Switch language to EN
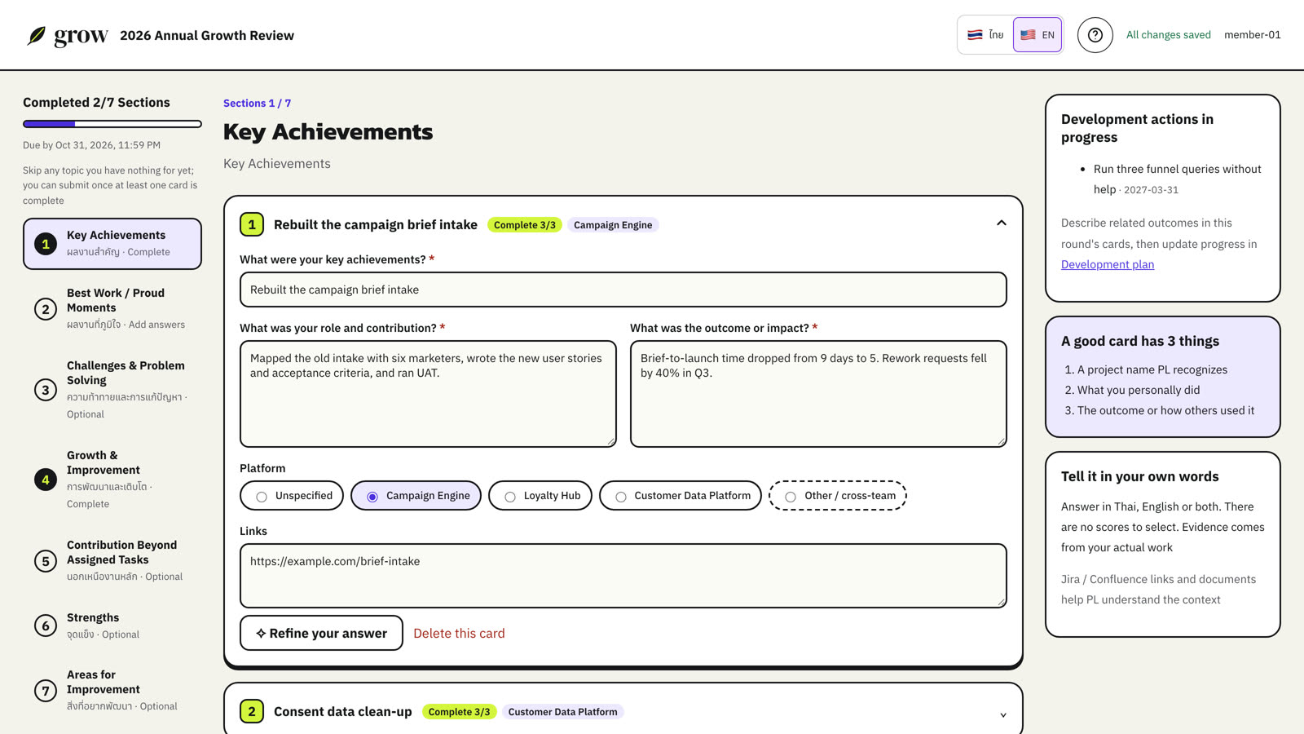 pyautogui.click(x=1037, y=35)
